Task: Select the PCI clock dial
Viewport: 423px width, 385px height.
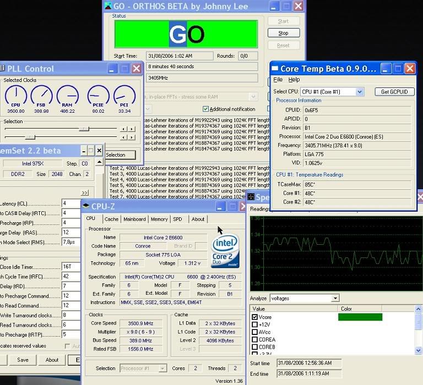Action: [124, 96]
